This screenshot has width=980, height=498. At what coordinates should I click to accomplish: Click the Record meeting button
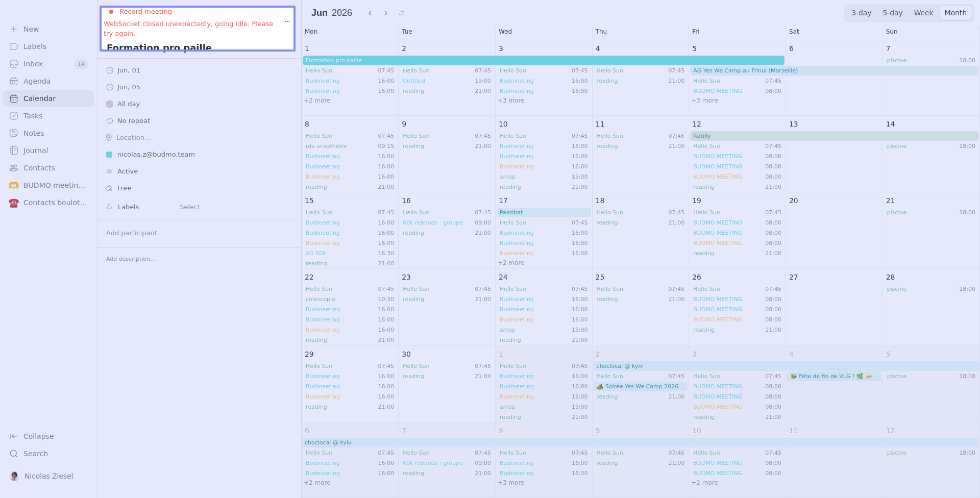tap(145, 12)
